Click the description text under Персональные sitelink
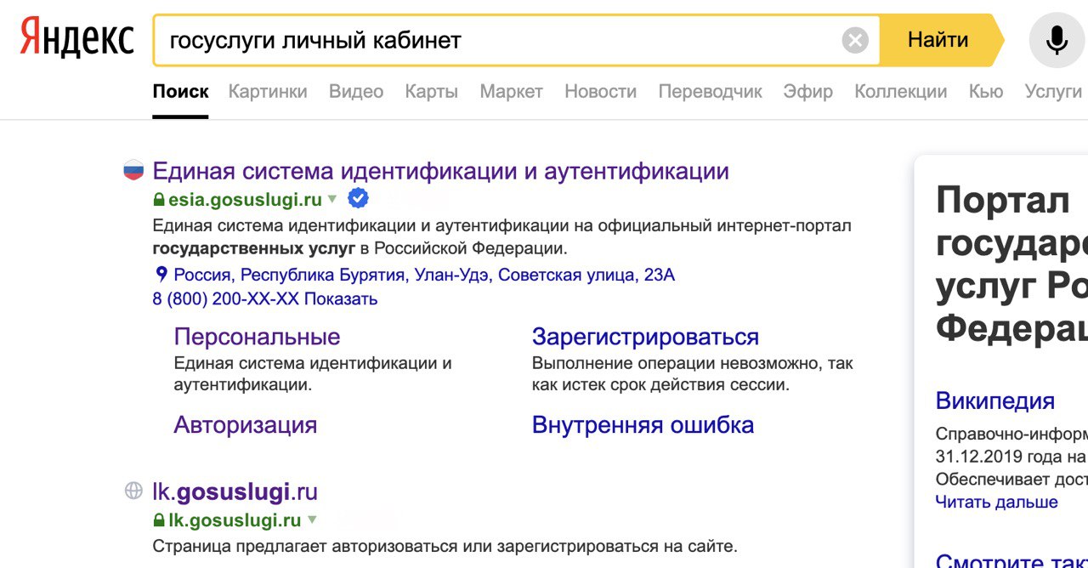This screenshot has width=1088, height=568. (x=313, y=374)
